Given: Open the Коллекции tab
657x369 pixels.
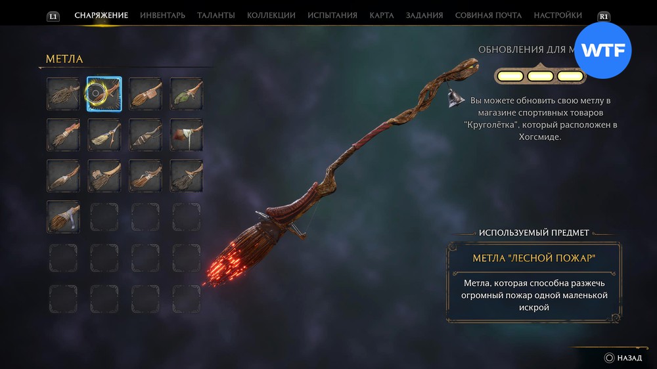Looking at the screenshot, I should tap(271, 16).
